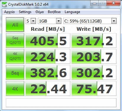Close the CrystalDiskMark window
Screen dimensions: 122x111
pos(113,3)
